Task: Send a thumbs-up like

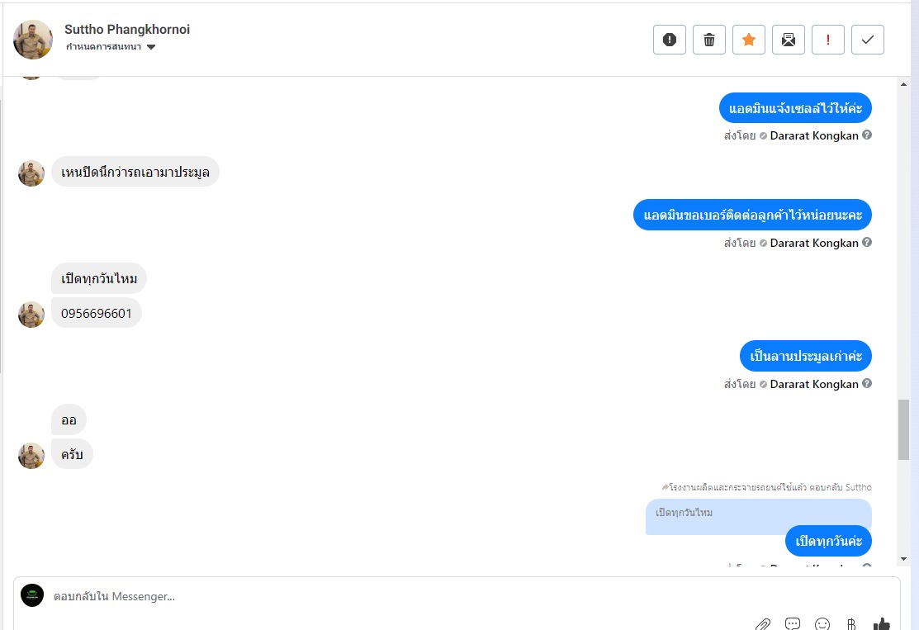Action: pos(882,624)
